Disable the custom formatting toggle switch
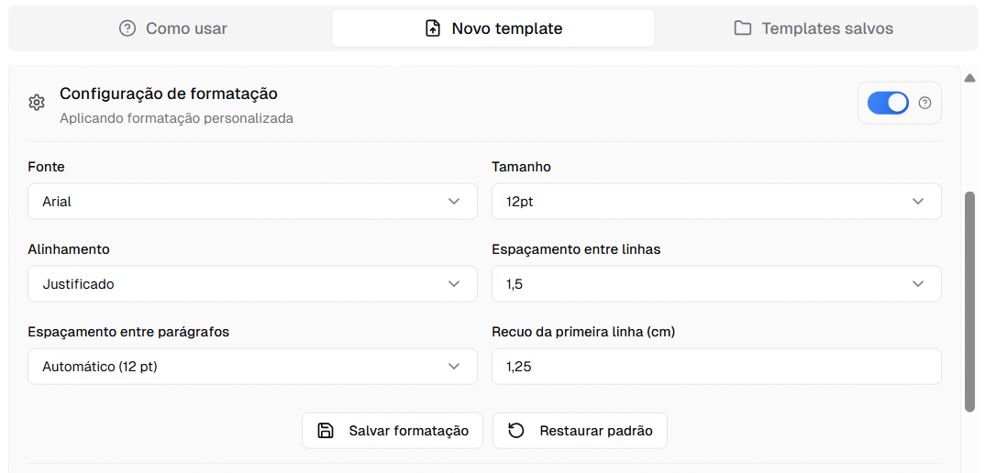 pos(887,103)
